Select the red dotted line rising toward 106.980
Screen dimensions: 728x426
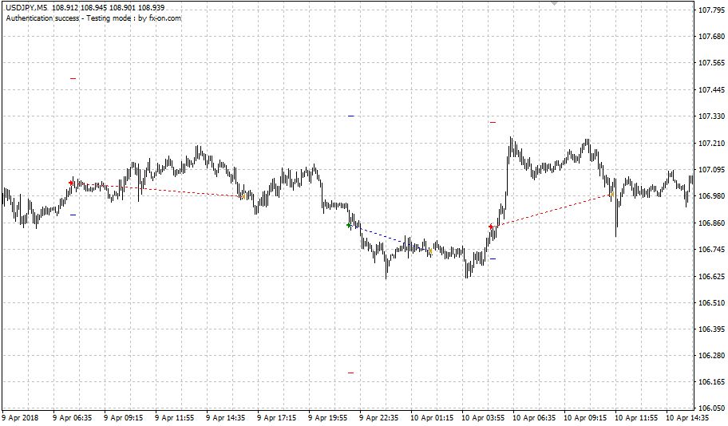[x=552, y=211]
